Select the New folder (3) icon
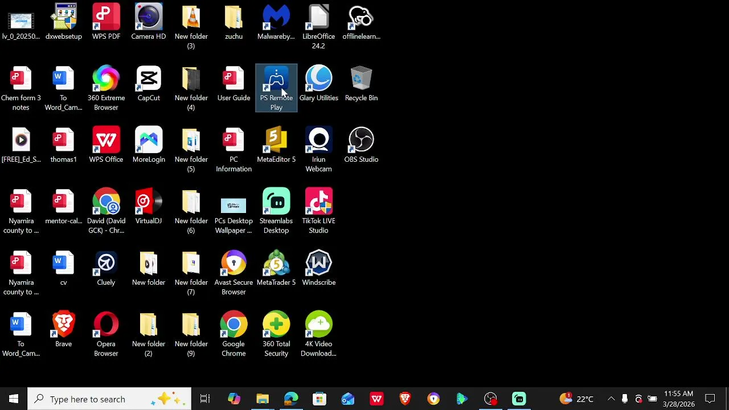This screenshot has width=729, height=410. point(191,26)
